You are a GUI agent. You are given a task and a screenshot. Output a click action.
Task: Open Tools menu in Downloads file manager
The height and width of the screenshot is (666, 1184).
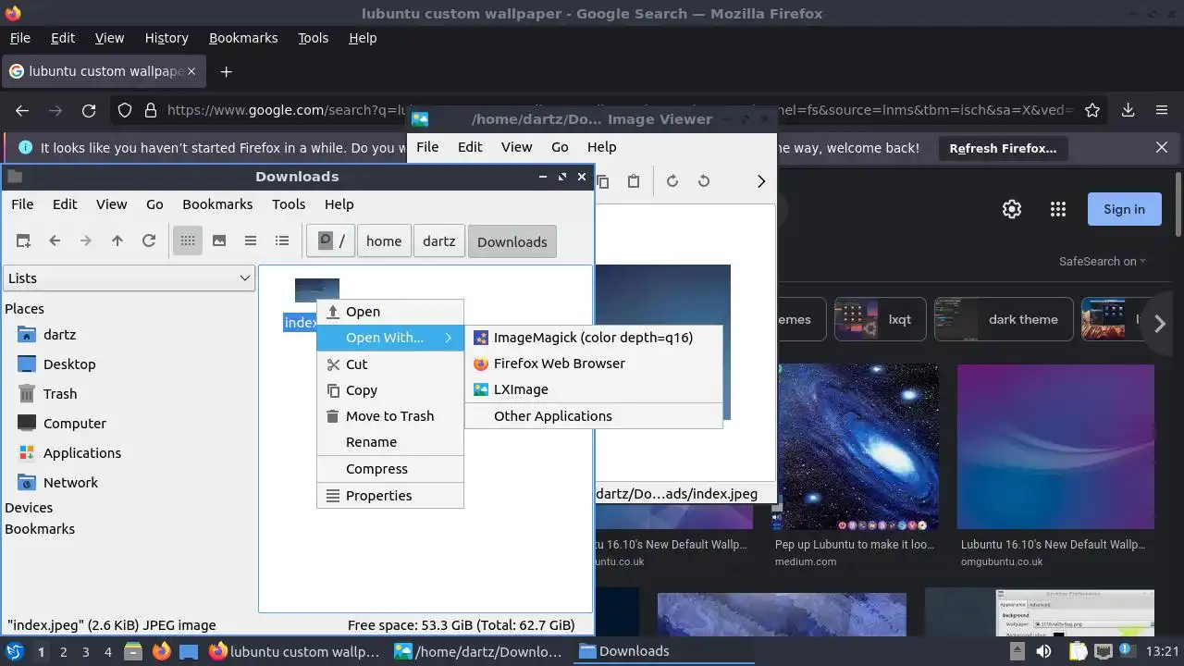tap(289, 204)
